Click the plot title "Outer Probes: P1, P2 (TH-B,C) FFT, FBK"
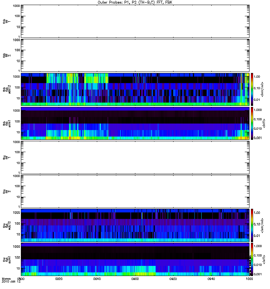The height and width of the screenshot is (289, 270). [x=135, y=3]
